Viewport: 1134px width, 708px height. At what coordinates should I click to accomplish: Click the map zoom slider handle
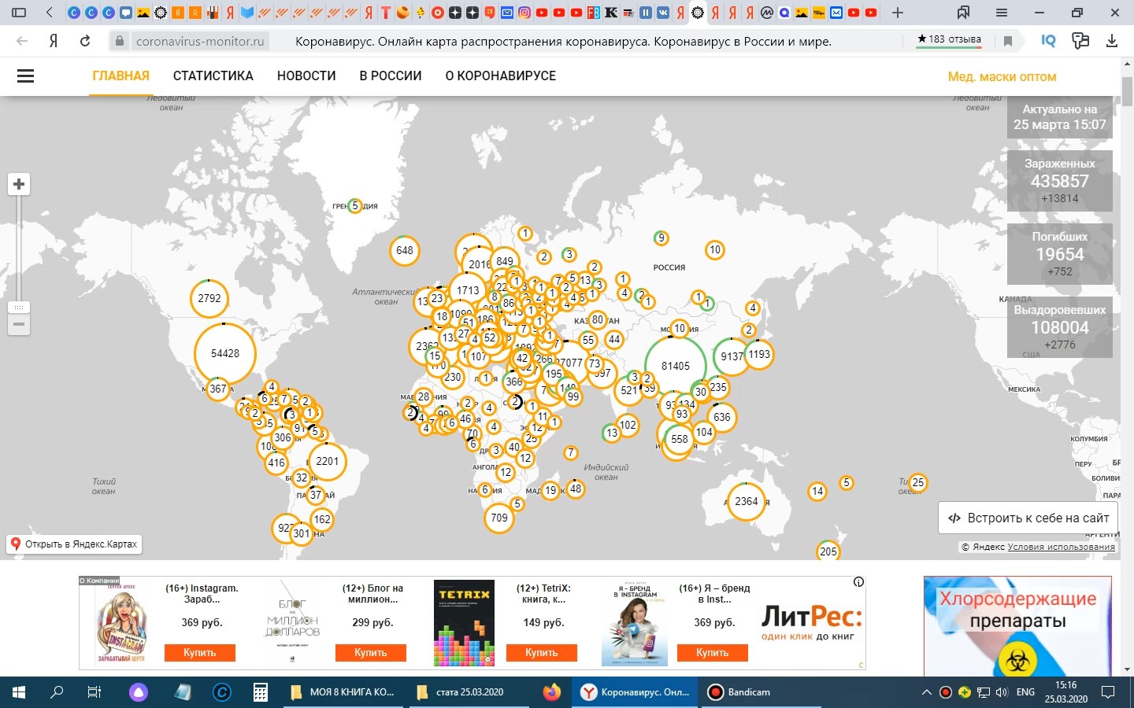click(19, 307)
